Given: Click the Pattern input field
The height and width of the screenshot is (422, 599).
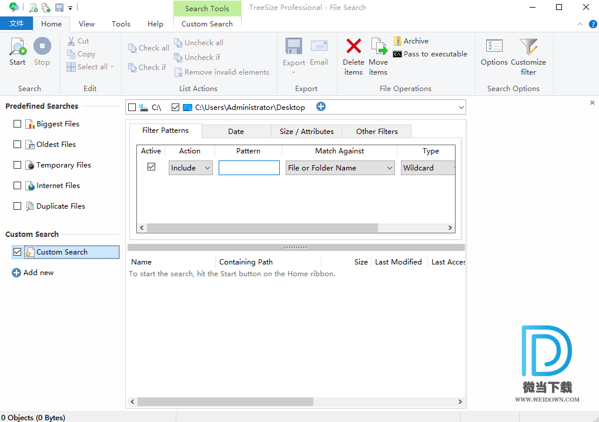Looking at the screenshot, I should pos(249,168).
